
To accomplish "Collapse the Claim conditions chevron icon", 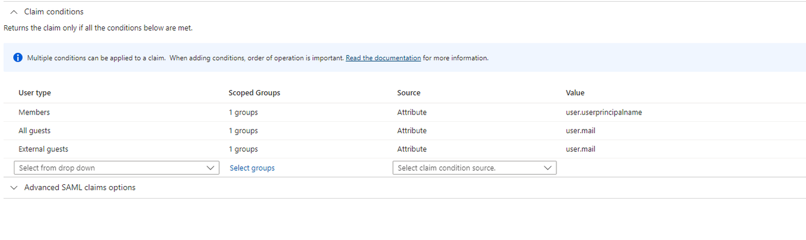I will point(14,12).
